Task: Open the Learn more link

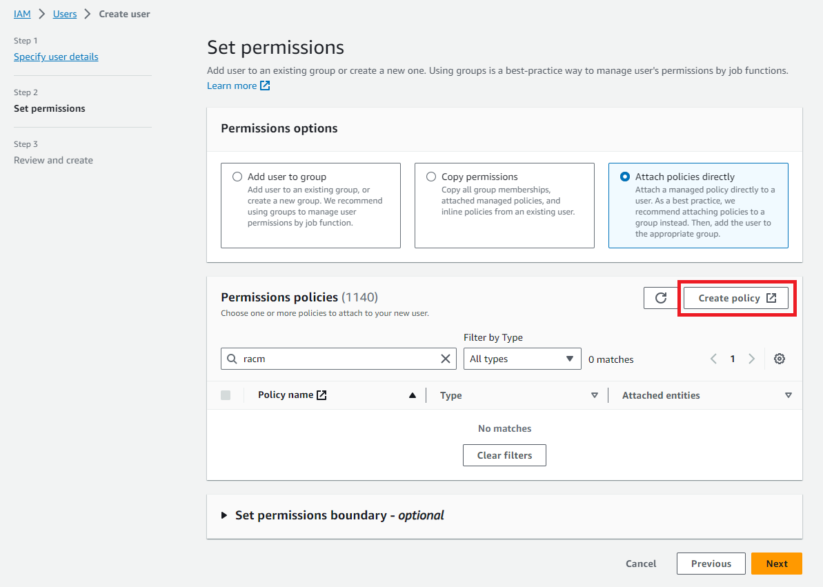Action: click(x=232, y=86)
